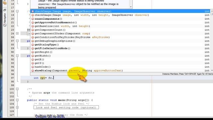The width and height of the screenshot is (213, 120).
Task: Click folded 'Look and feel setting code (optional)' box
Action: pos(66,107)
